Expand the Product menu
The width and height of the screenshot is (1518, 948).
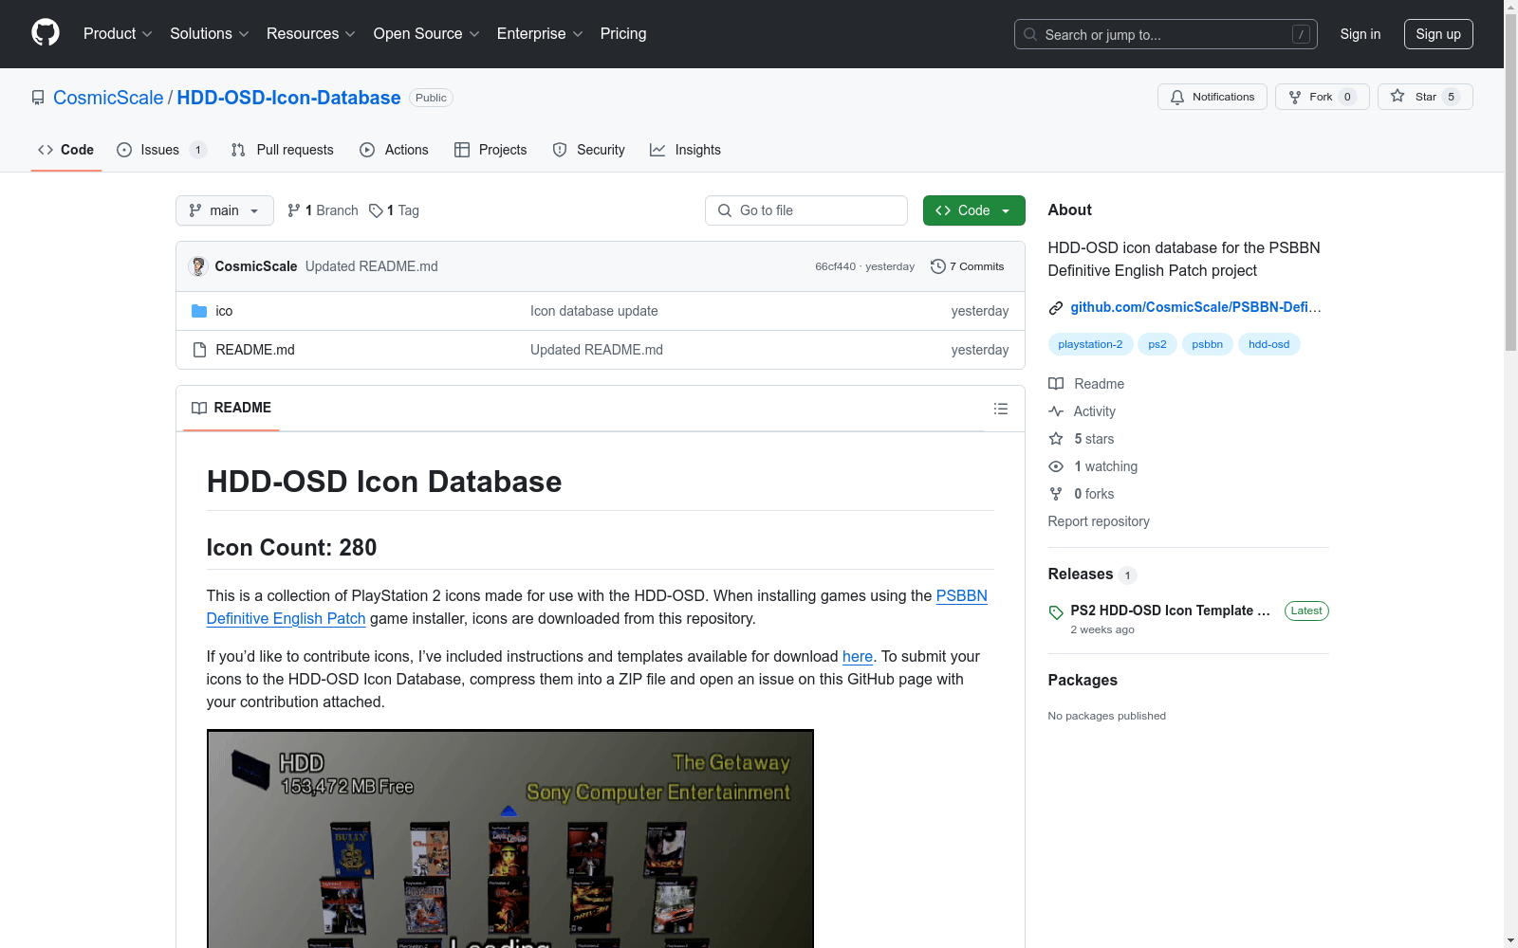118,34
